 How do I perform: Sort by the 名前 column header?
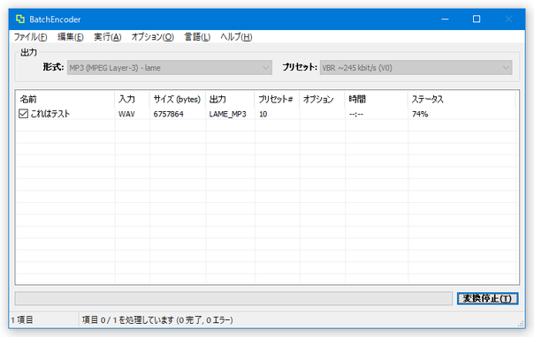[65, 99]
